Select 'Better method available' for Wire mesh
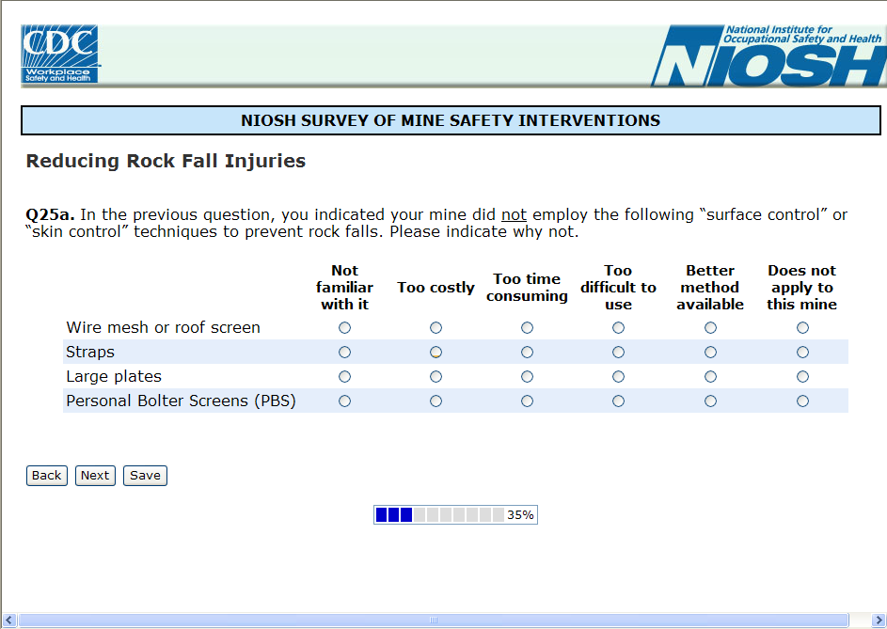The height and width of the screenshot is (629, 887). (x=710, y=327)
